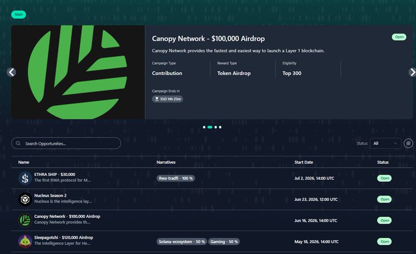416x254 pixels.
Task: Click the Gaming - 50 % narrative tag
Action: [x=224, y=242]
